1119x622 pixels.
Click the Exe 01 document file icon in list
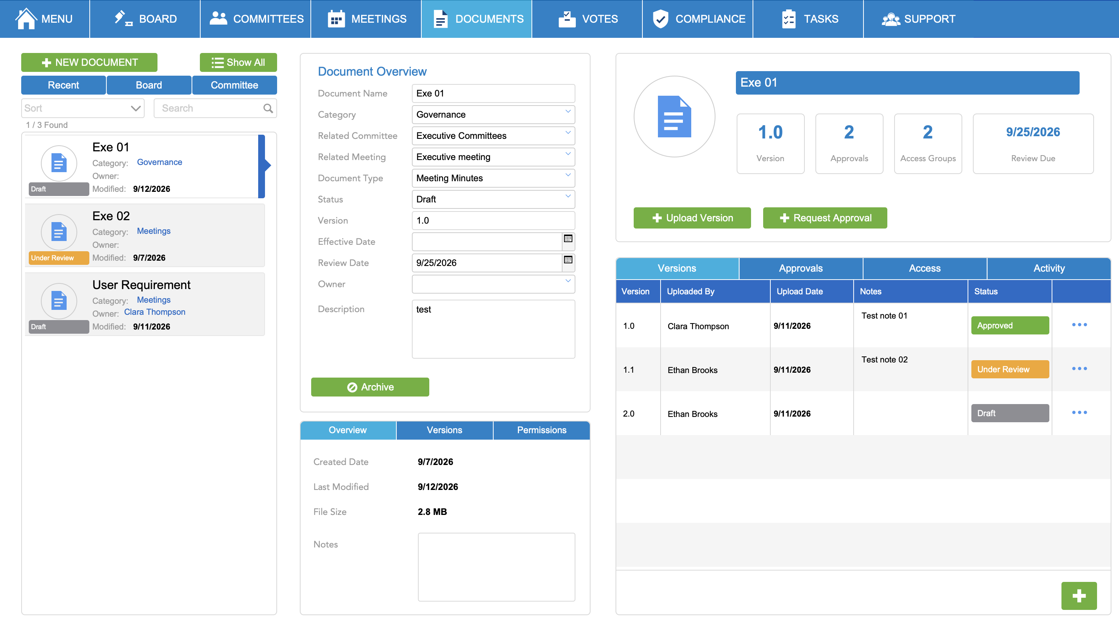59,163
